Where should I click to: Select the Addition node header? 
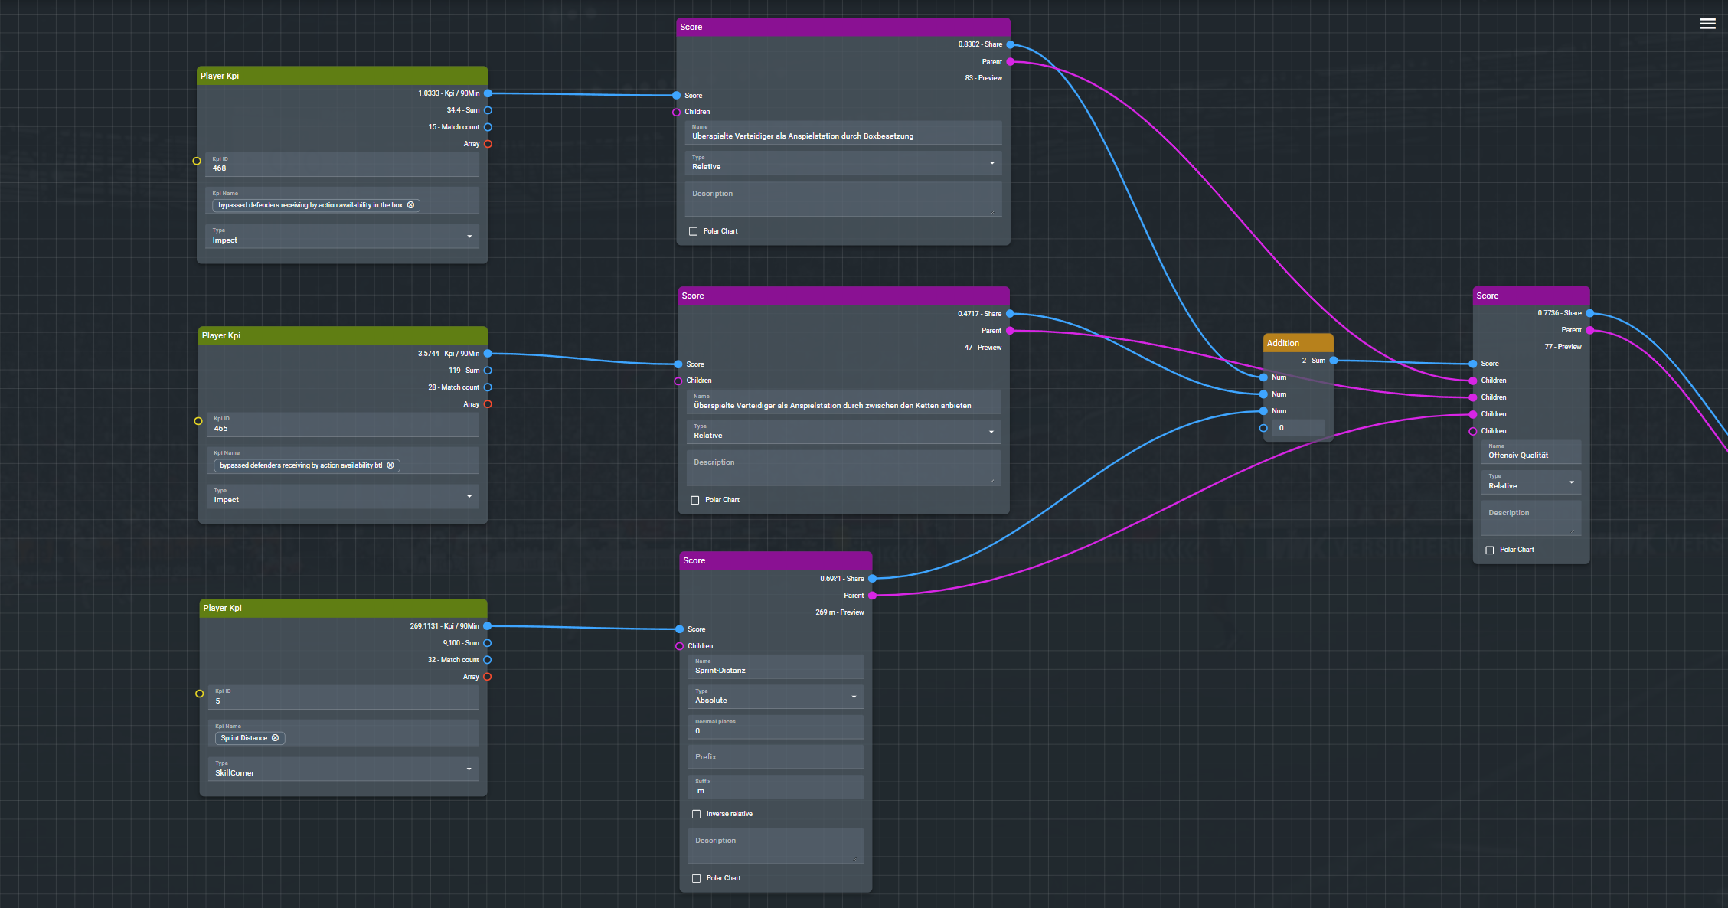[x=1298, y=343]
